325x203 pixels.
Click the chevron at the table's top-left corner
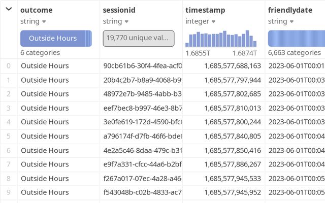(x=9, y=10)
